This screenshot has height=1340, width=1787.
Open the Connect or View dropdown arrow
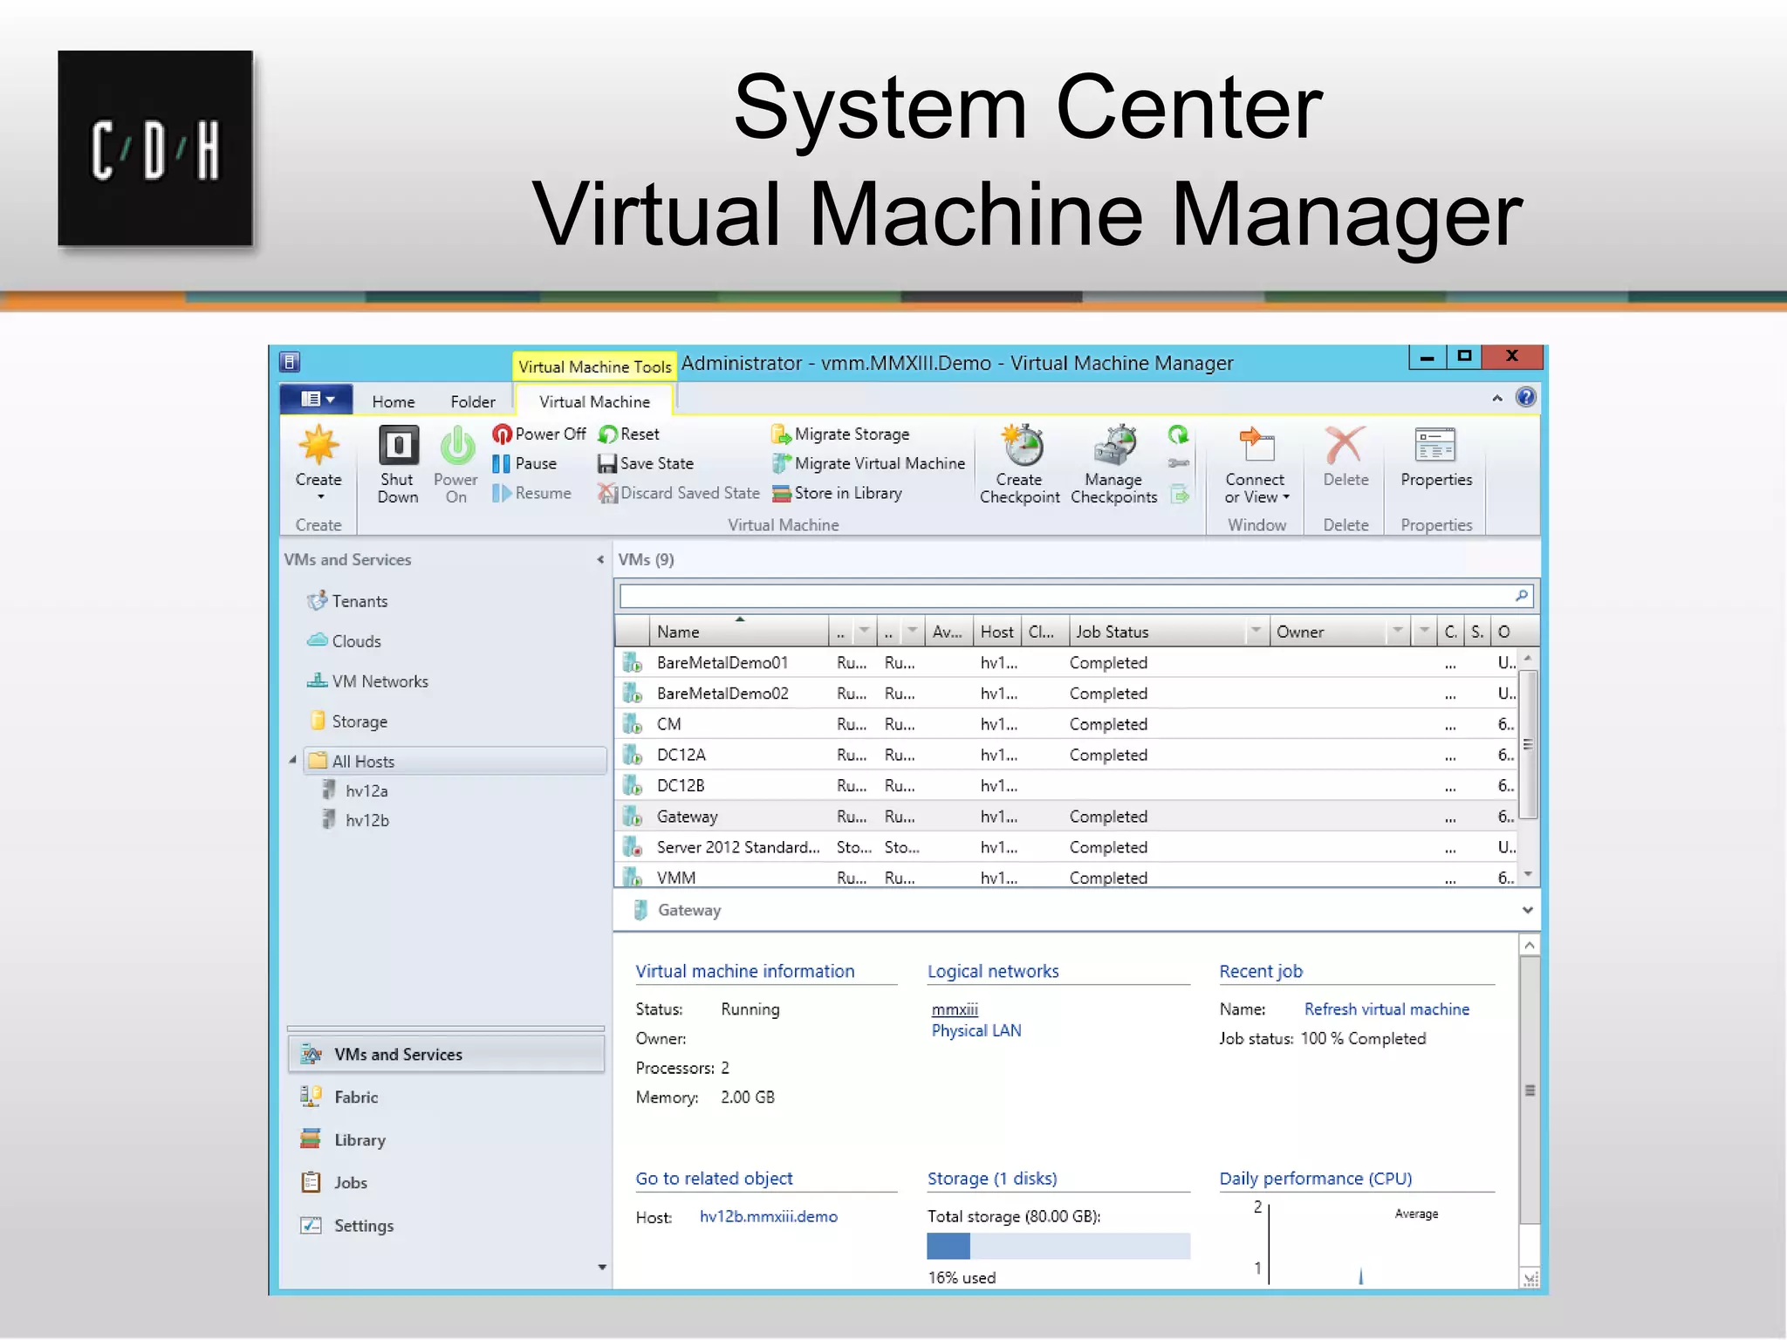coord(1286,497)
